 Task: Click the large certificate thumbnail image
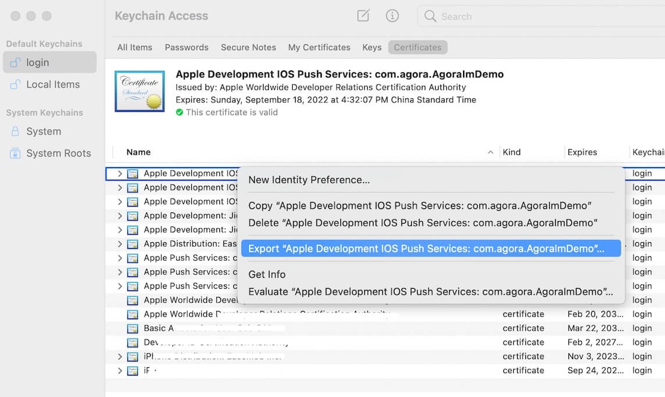(x=140, y=91)
